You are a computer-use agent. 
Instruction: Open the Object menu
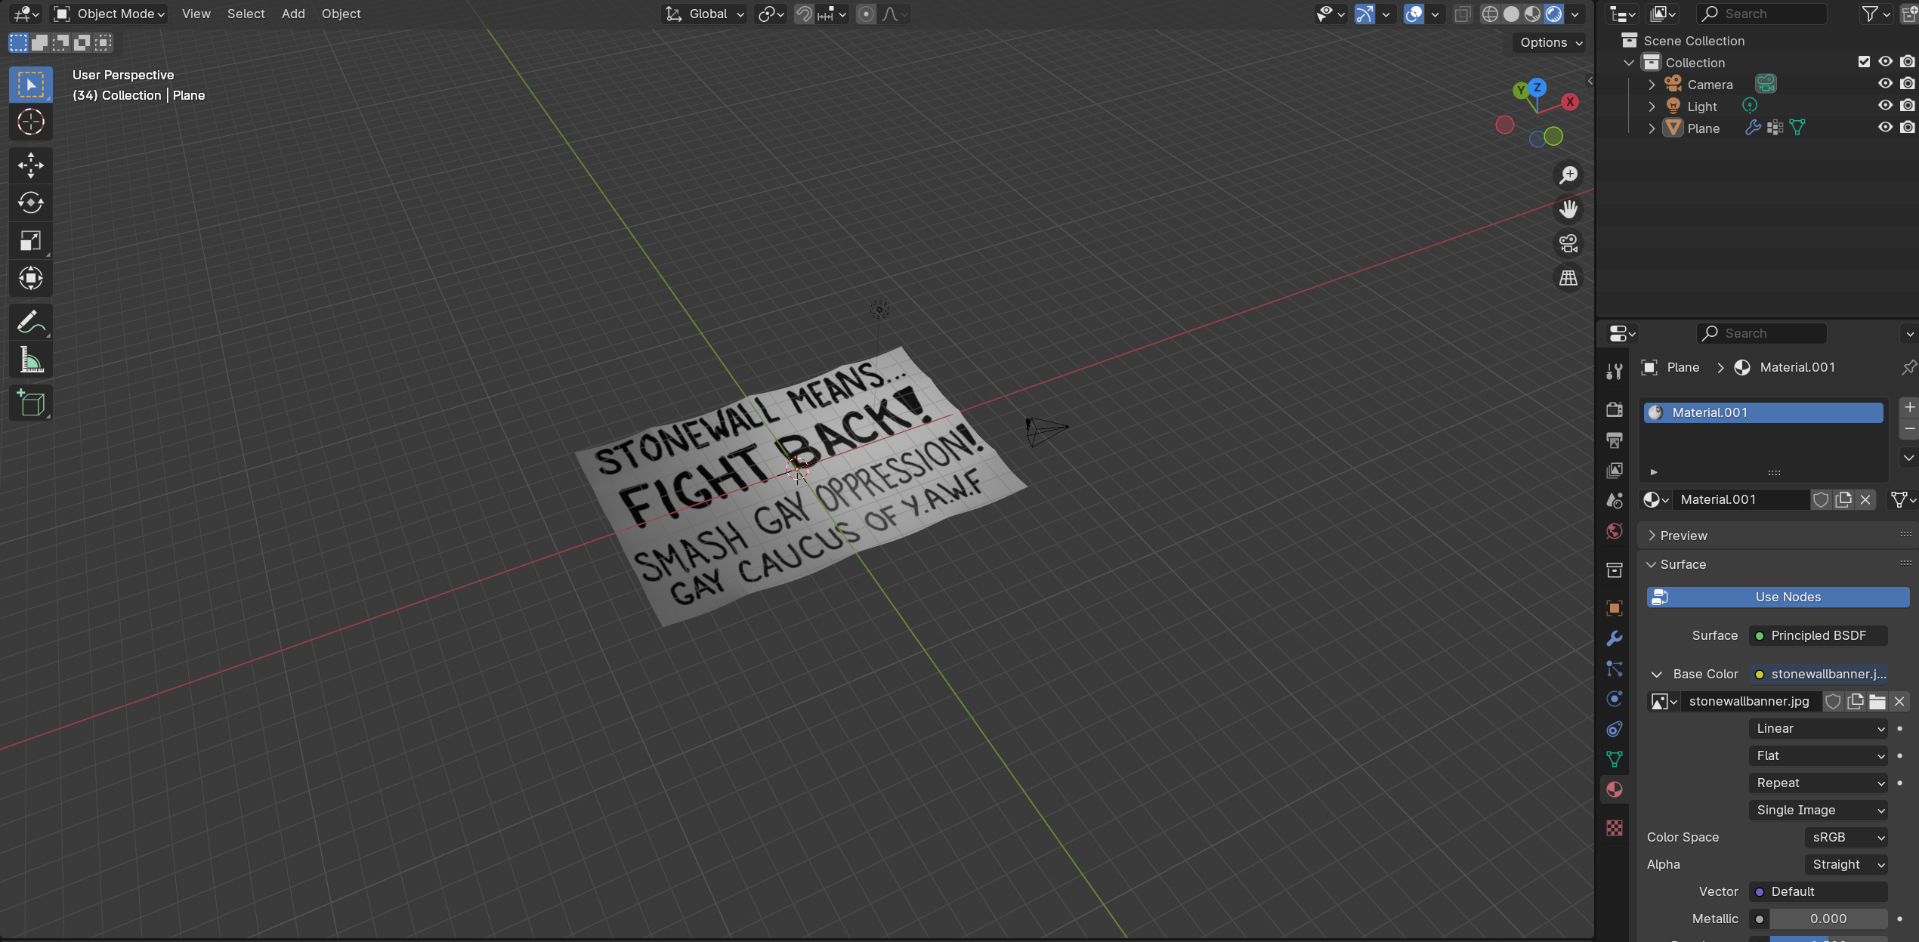click(341, 14)
